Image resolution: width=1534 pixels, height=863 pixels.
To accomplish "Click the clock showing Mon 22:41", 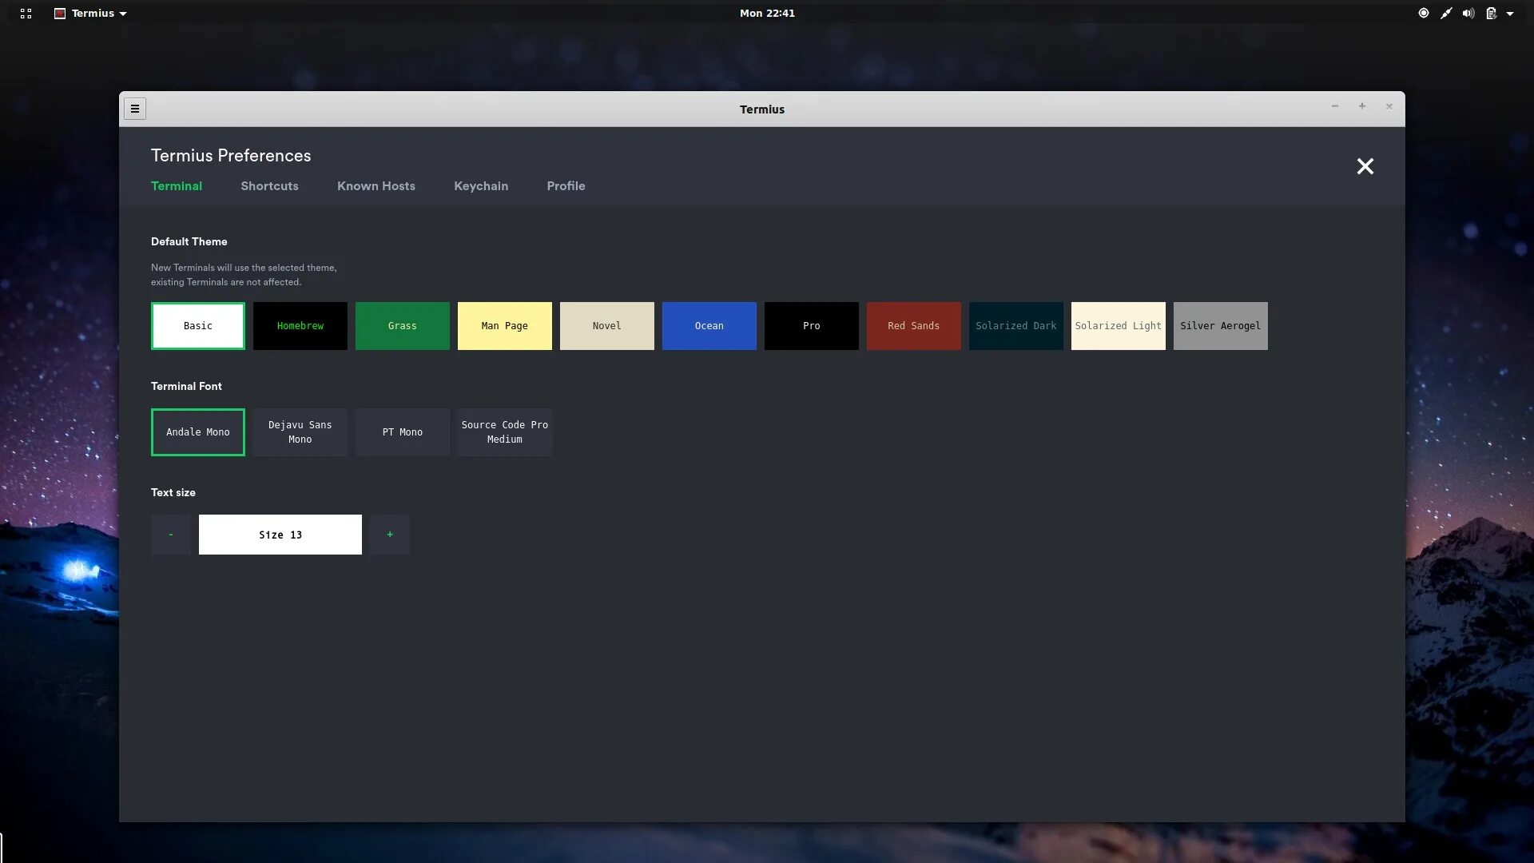I will [x=767, y=14].
